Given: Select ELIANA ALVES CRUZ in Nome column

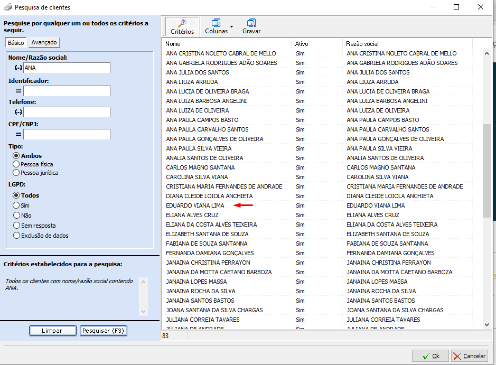Looking at the screenshot, I should click(x=192, y=215).
